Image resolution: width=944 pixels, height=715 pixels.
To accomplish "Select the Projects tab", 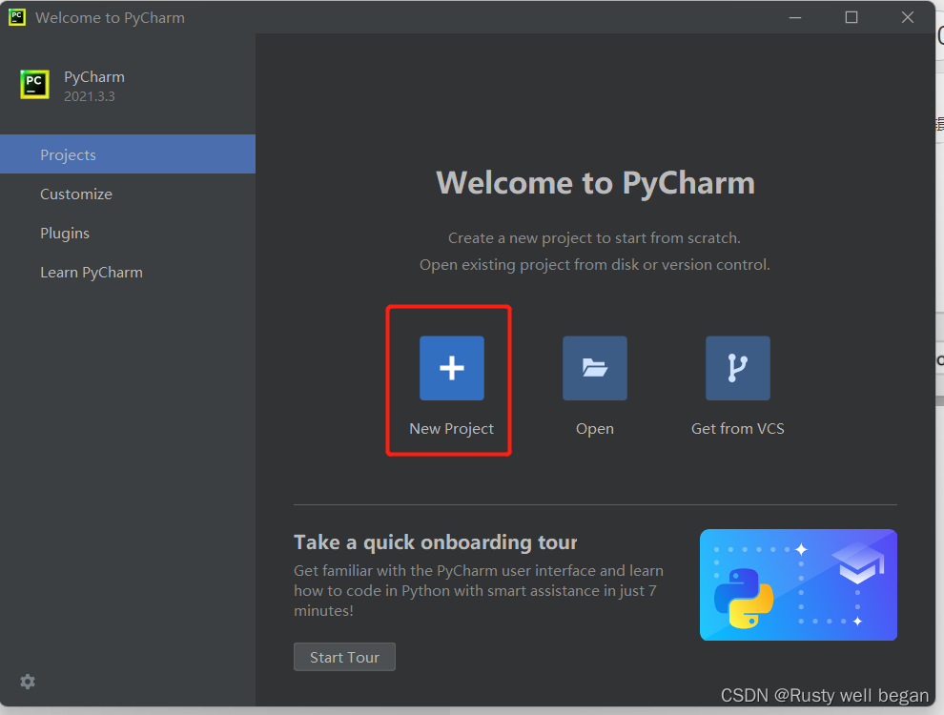I will 68,154.
